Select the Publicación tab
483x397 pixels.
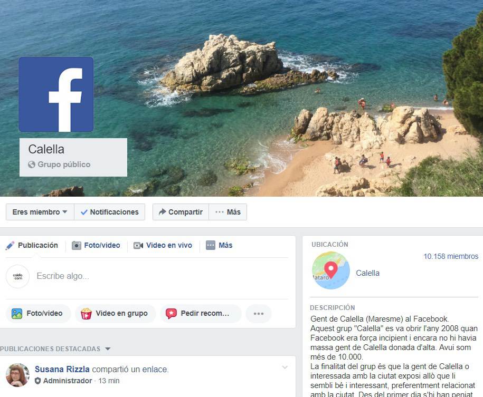click(x=32, y=246)
